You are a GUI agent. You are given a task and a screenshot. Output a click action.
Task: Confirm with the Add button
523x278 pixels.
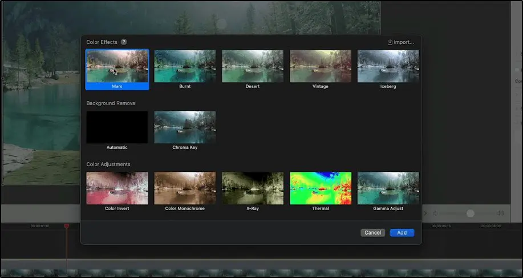click(402, 232)
